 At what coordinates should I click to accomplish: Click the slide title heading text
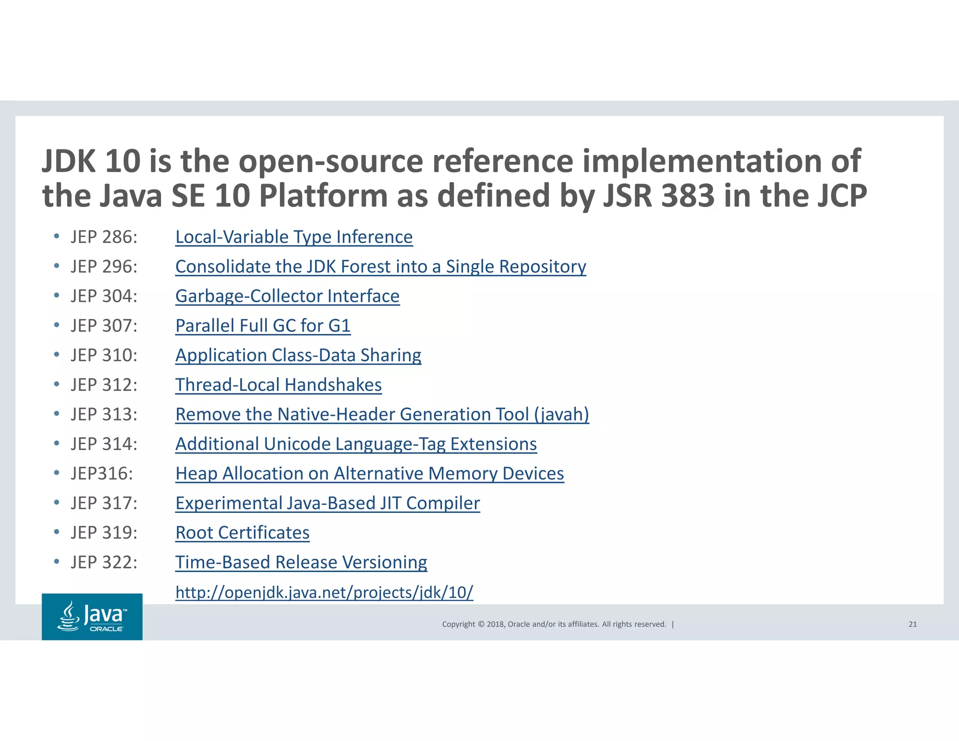(x=453, y=178)
